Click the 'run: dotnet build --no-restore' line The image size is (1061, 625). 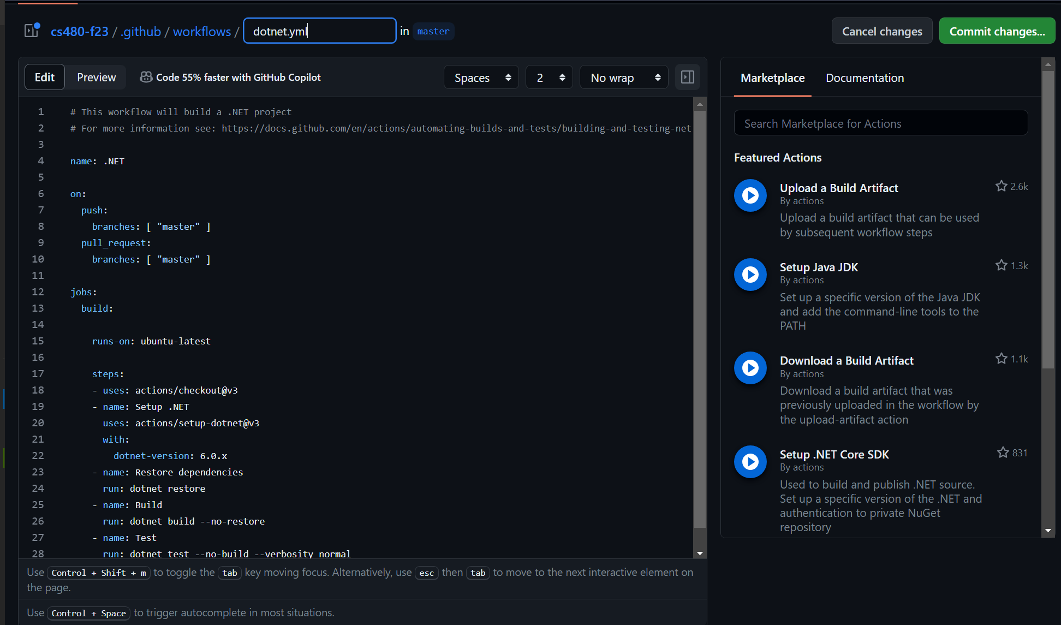184,521
